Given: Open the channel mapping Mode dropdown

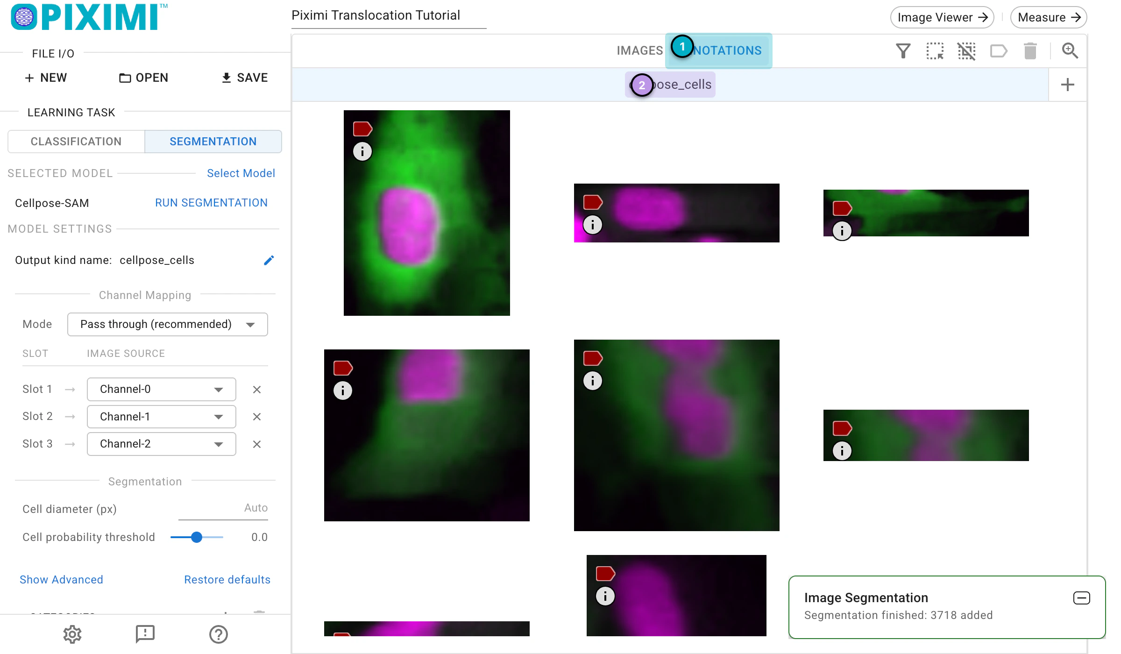Looking at the screenshot, I should 168,324.
